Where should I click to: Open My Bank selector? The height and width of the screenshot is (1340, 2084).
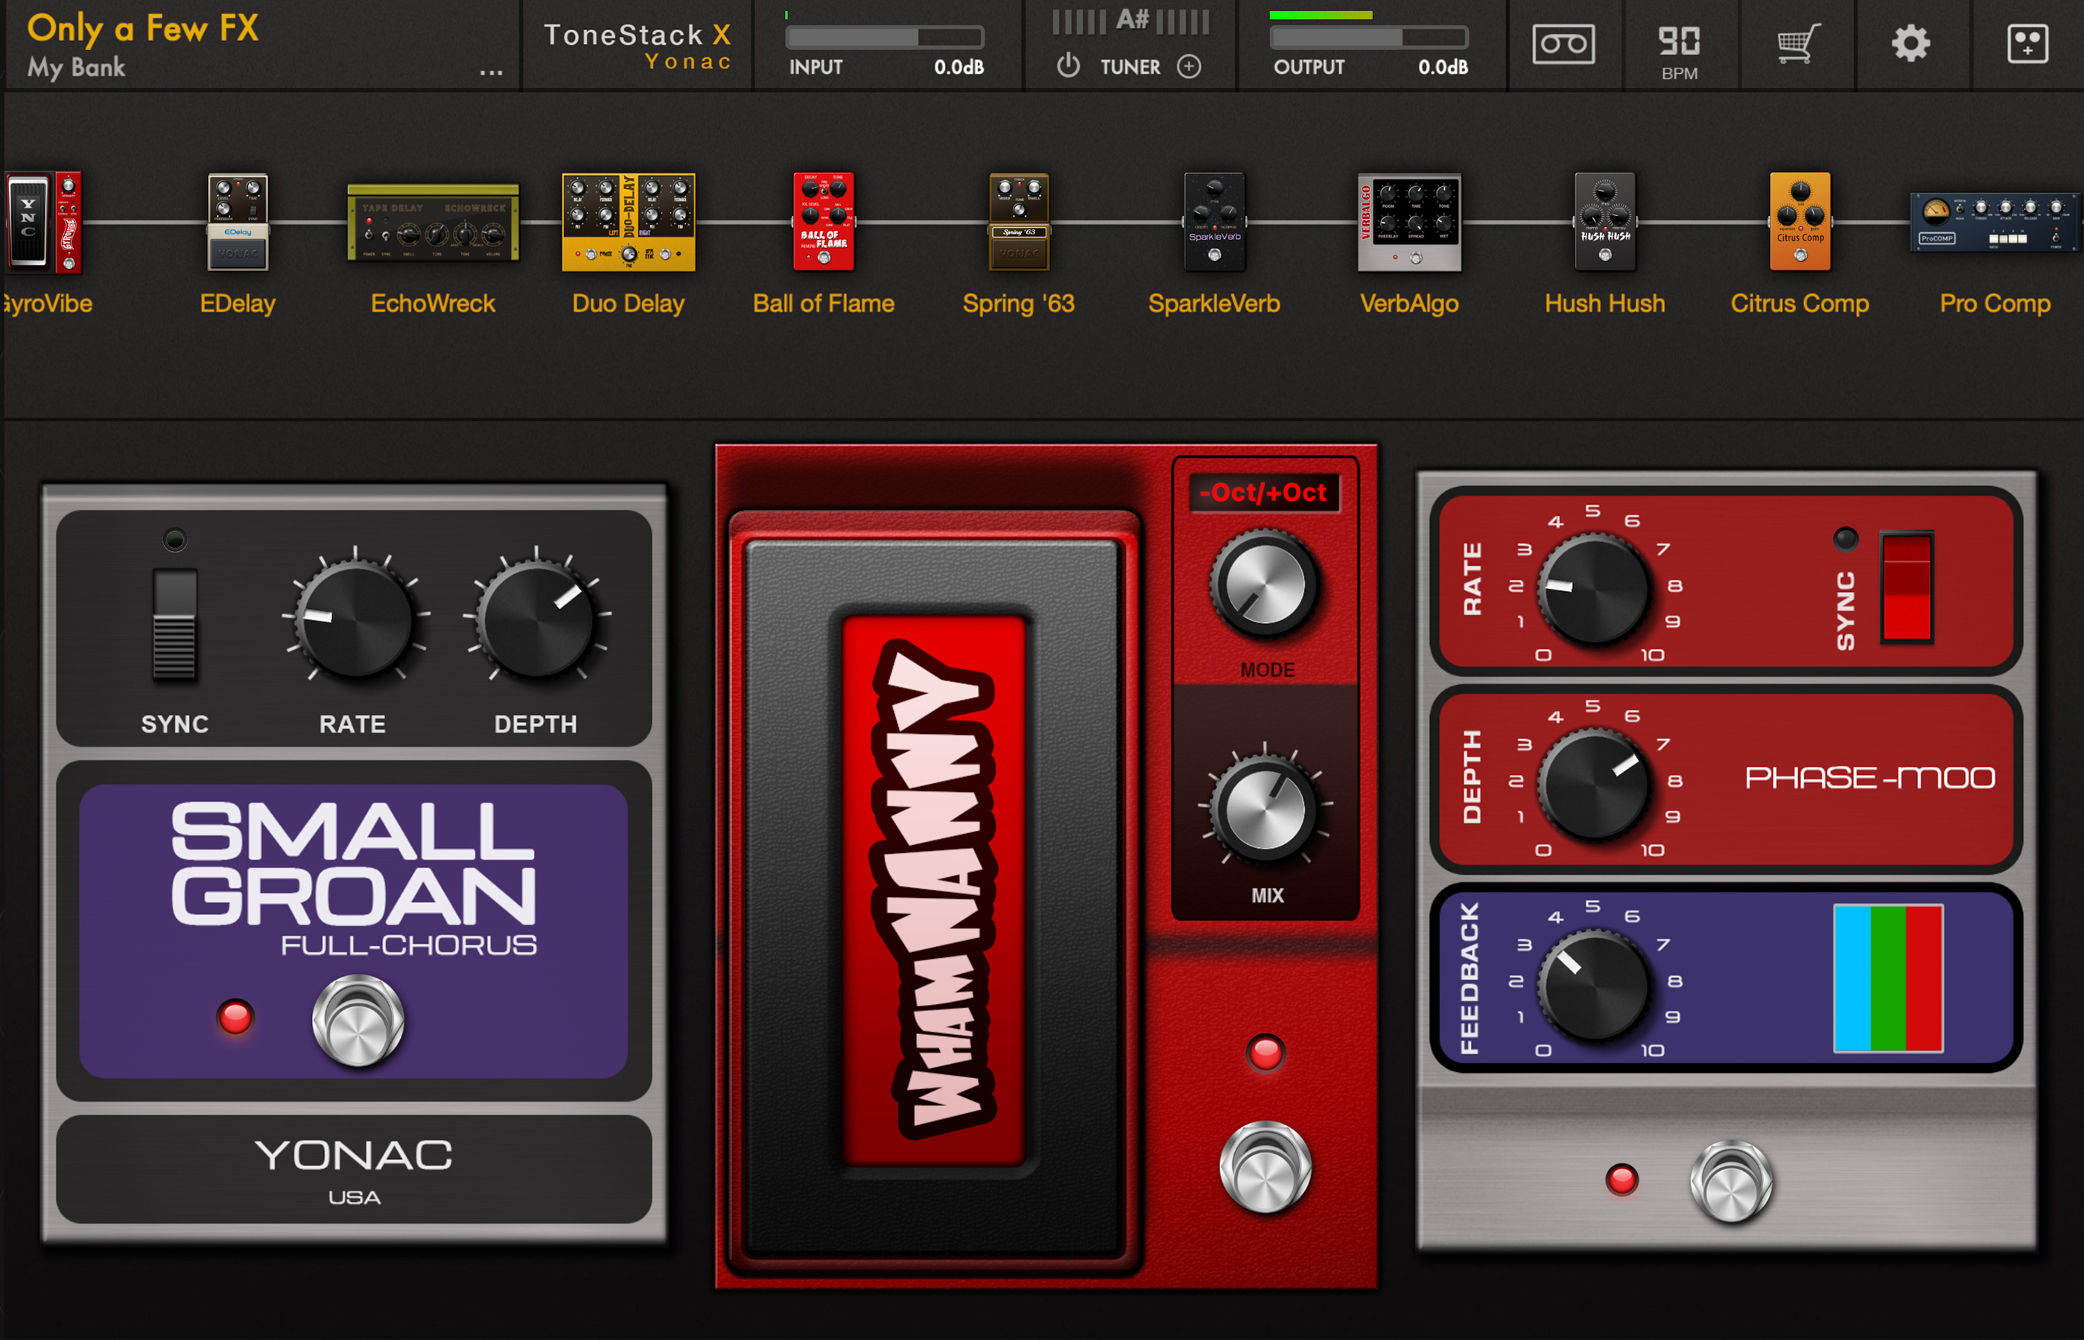pos(76,68)
